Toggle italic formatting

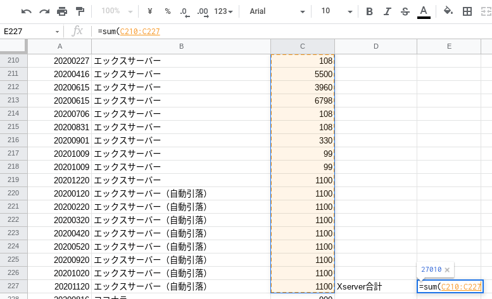pyautogui.click(x=387, y=11)
